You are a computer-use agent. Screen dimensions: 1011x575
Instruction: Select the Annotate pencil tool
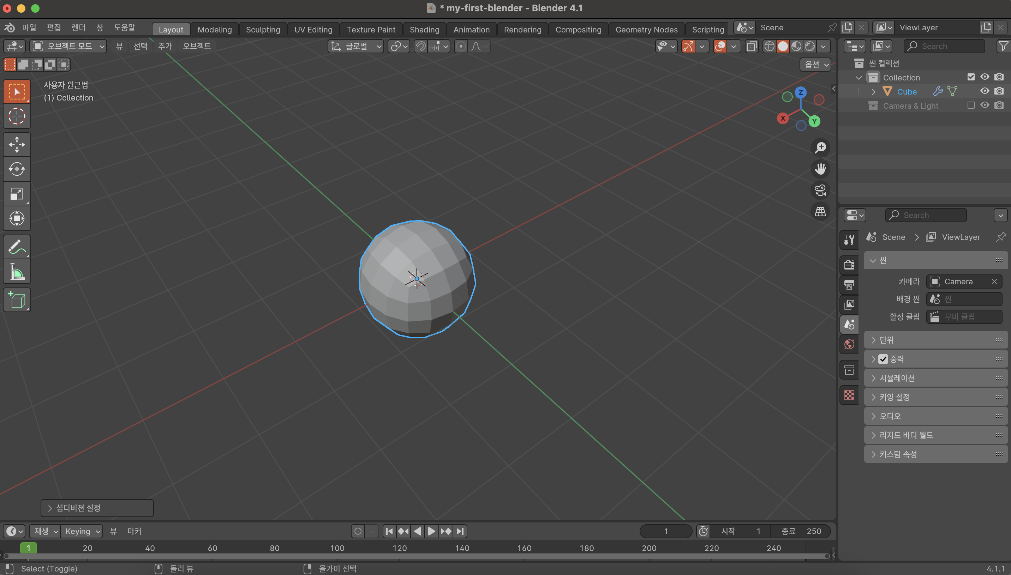pyautogui.click(x=17, y=247)
